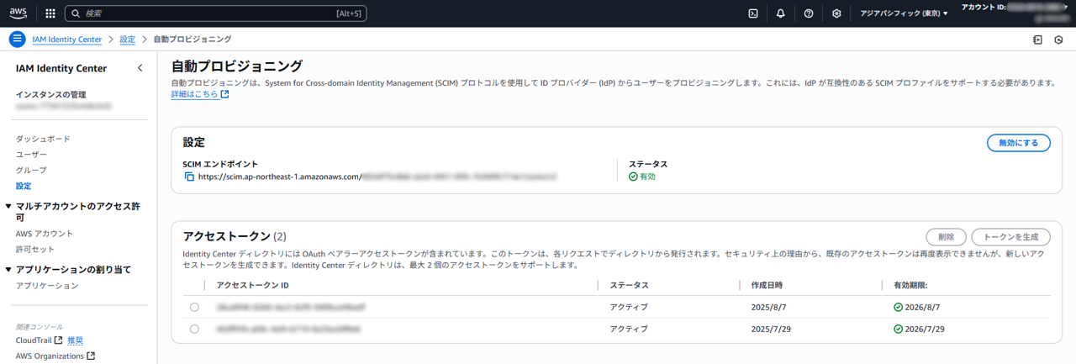Open the account ID menu
Viewport: 1076px width, 364px height.
(1015, 12)
